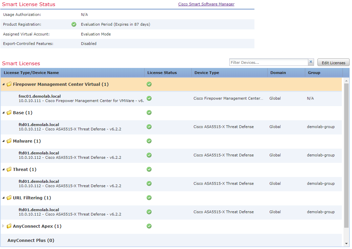The height and width of the screenshot is (249, 352).
Task: Select the Firepower Management Center Virtual (1) row
Action: point(171,84)
